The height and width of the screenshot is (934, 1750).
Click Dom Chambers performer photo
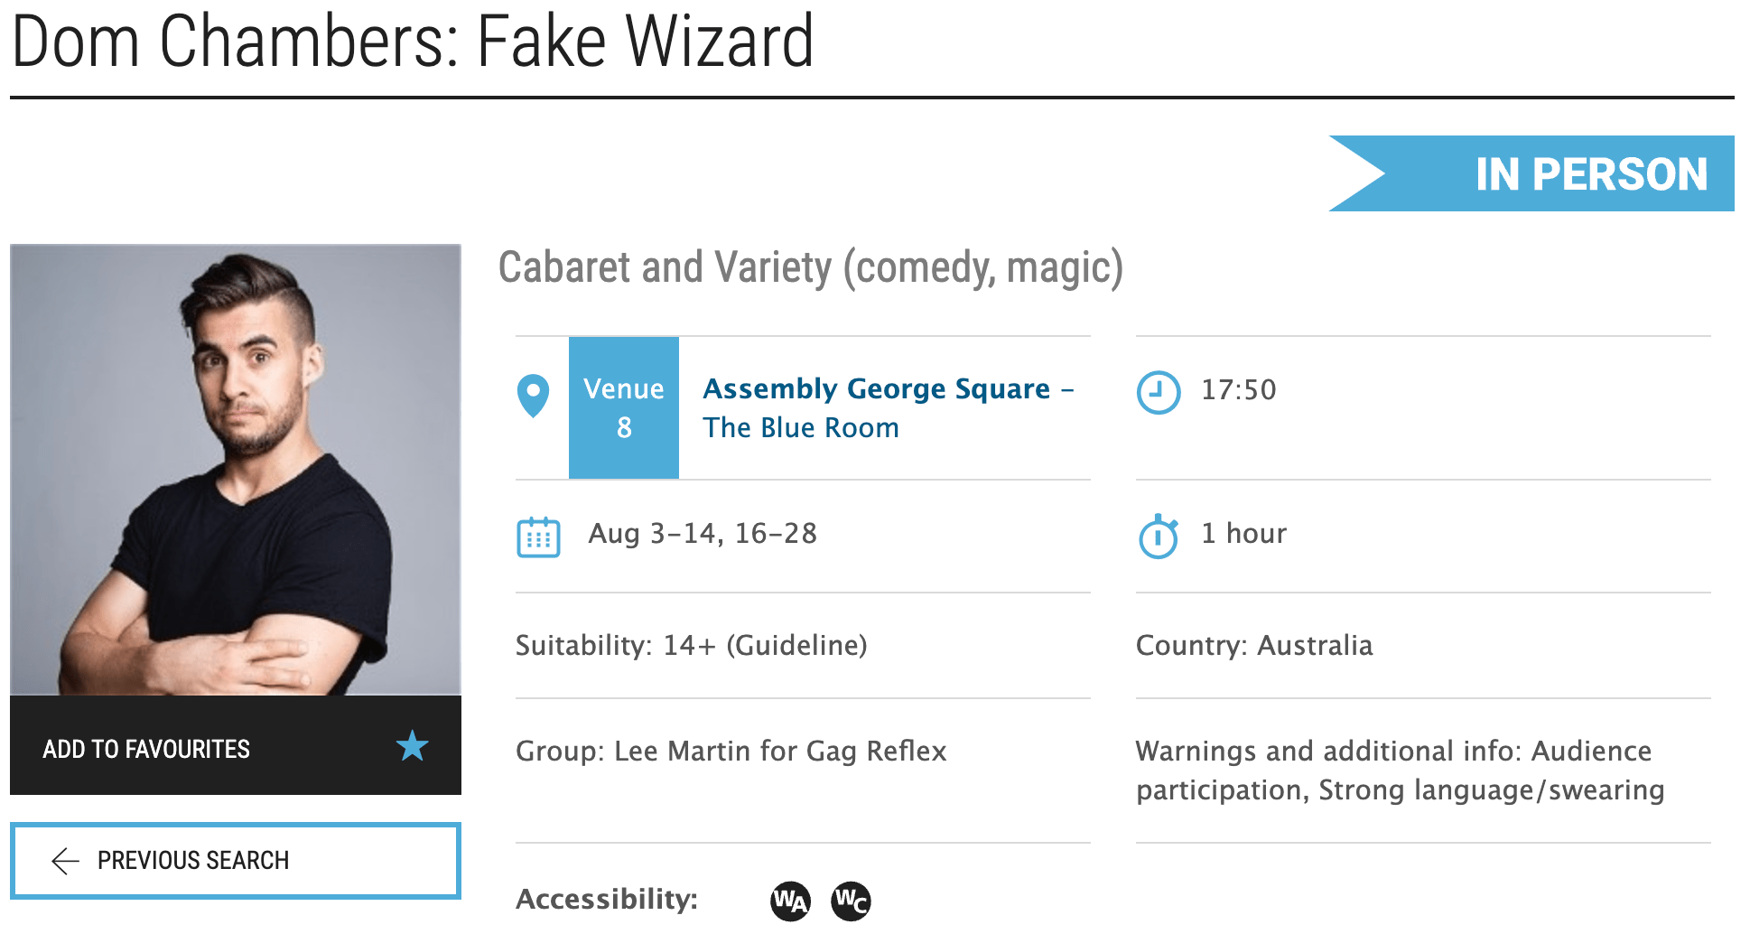[x=236, y=470]
